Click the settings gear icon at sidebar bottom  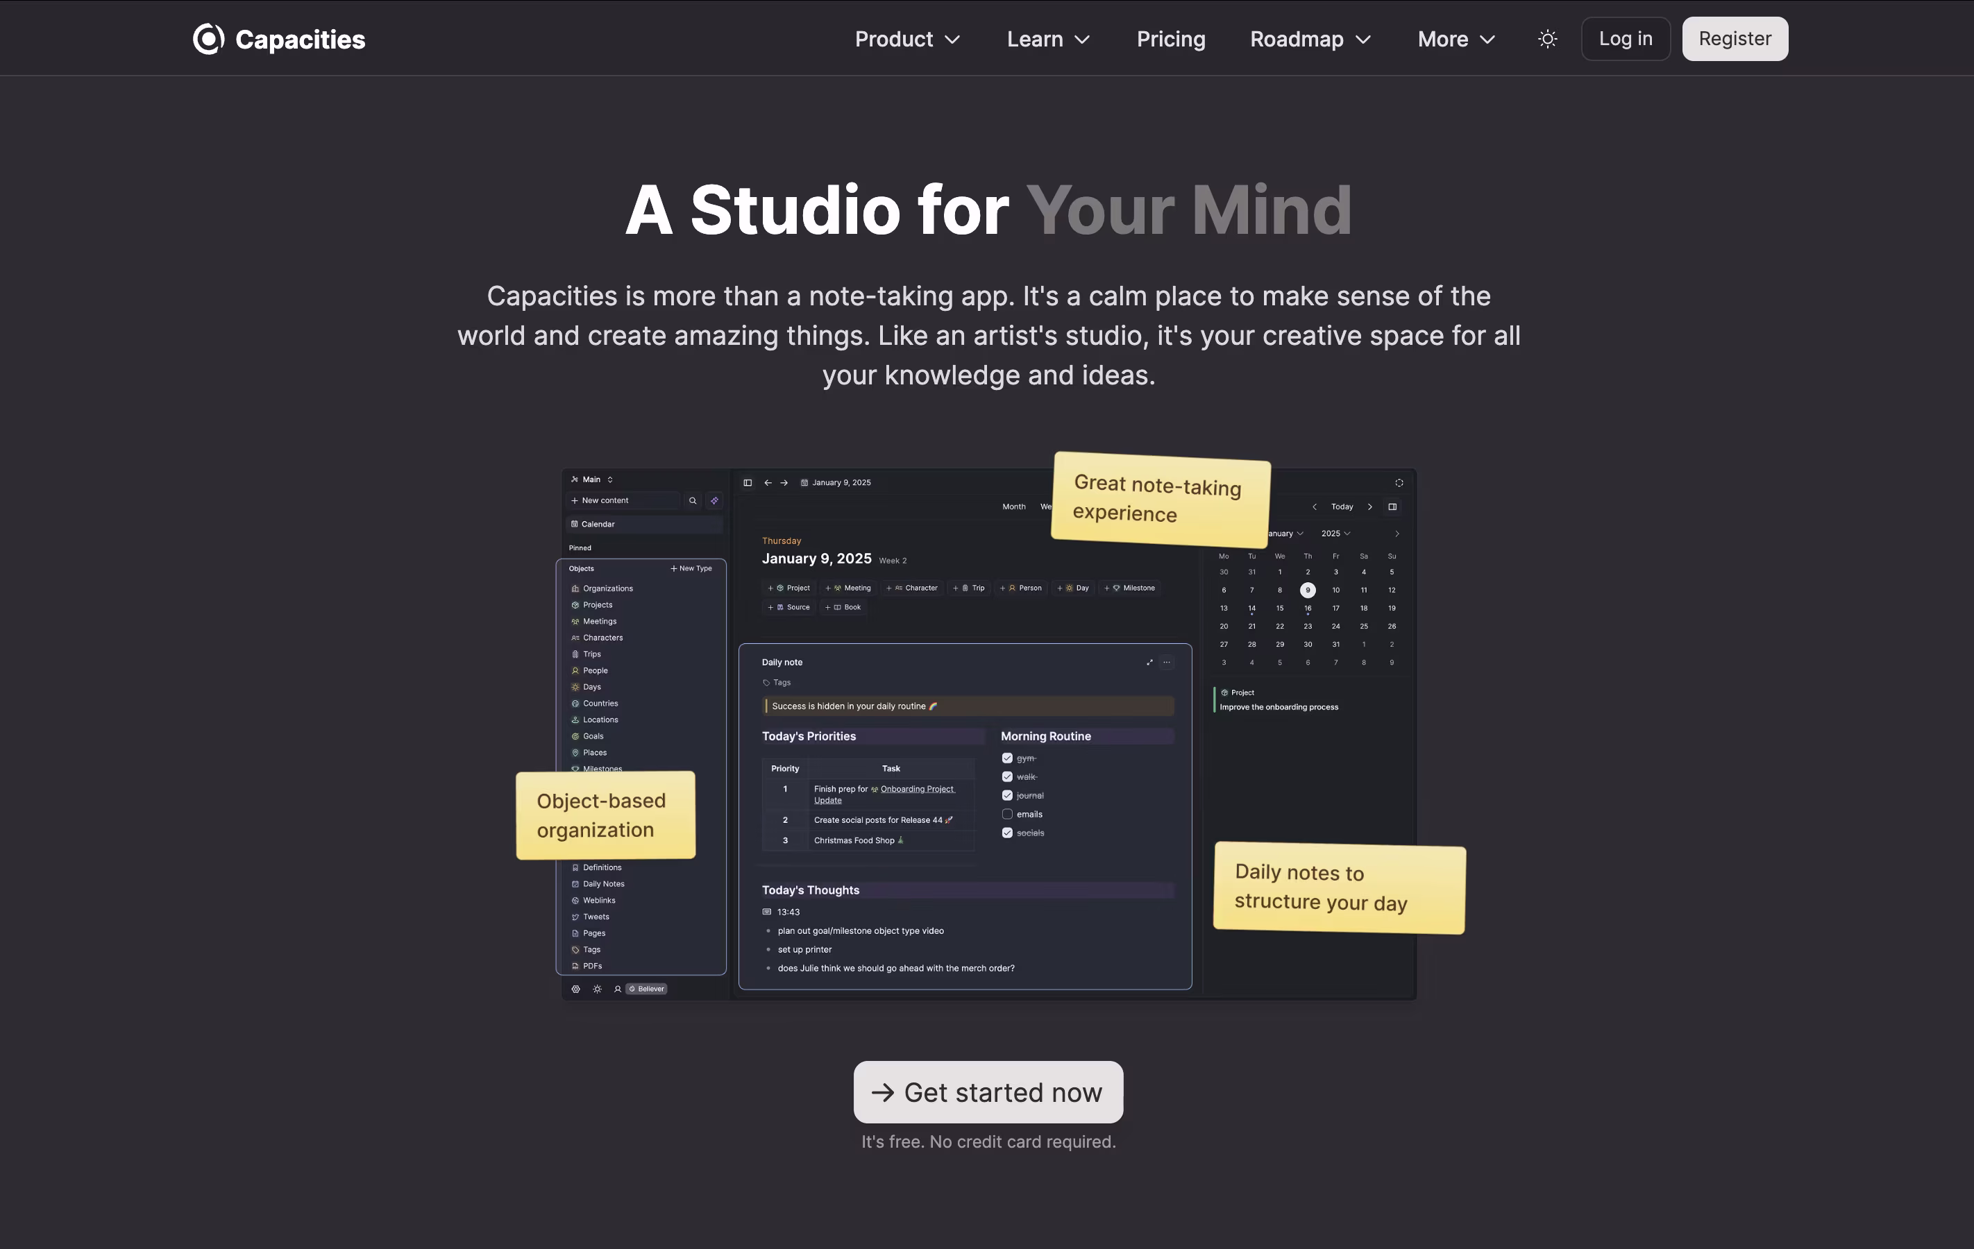coord(575,989)
